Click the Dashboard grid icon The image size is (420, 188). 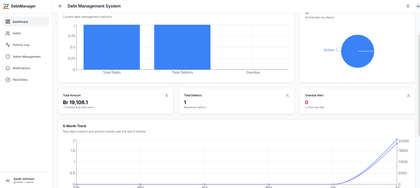pyautogui.click(x=8, y=22)
